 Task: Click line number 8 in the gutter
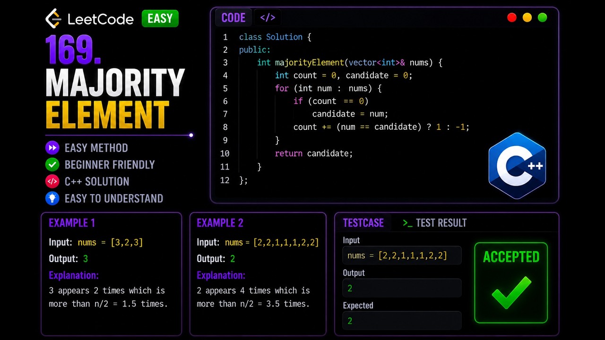(225, 127)
